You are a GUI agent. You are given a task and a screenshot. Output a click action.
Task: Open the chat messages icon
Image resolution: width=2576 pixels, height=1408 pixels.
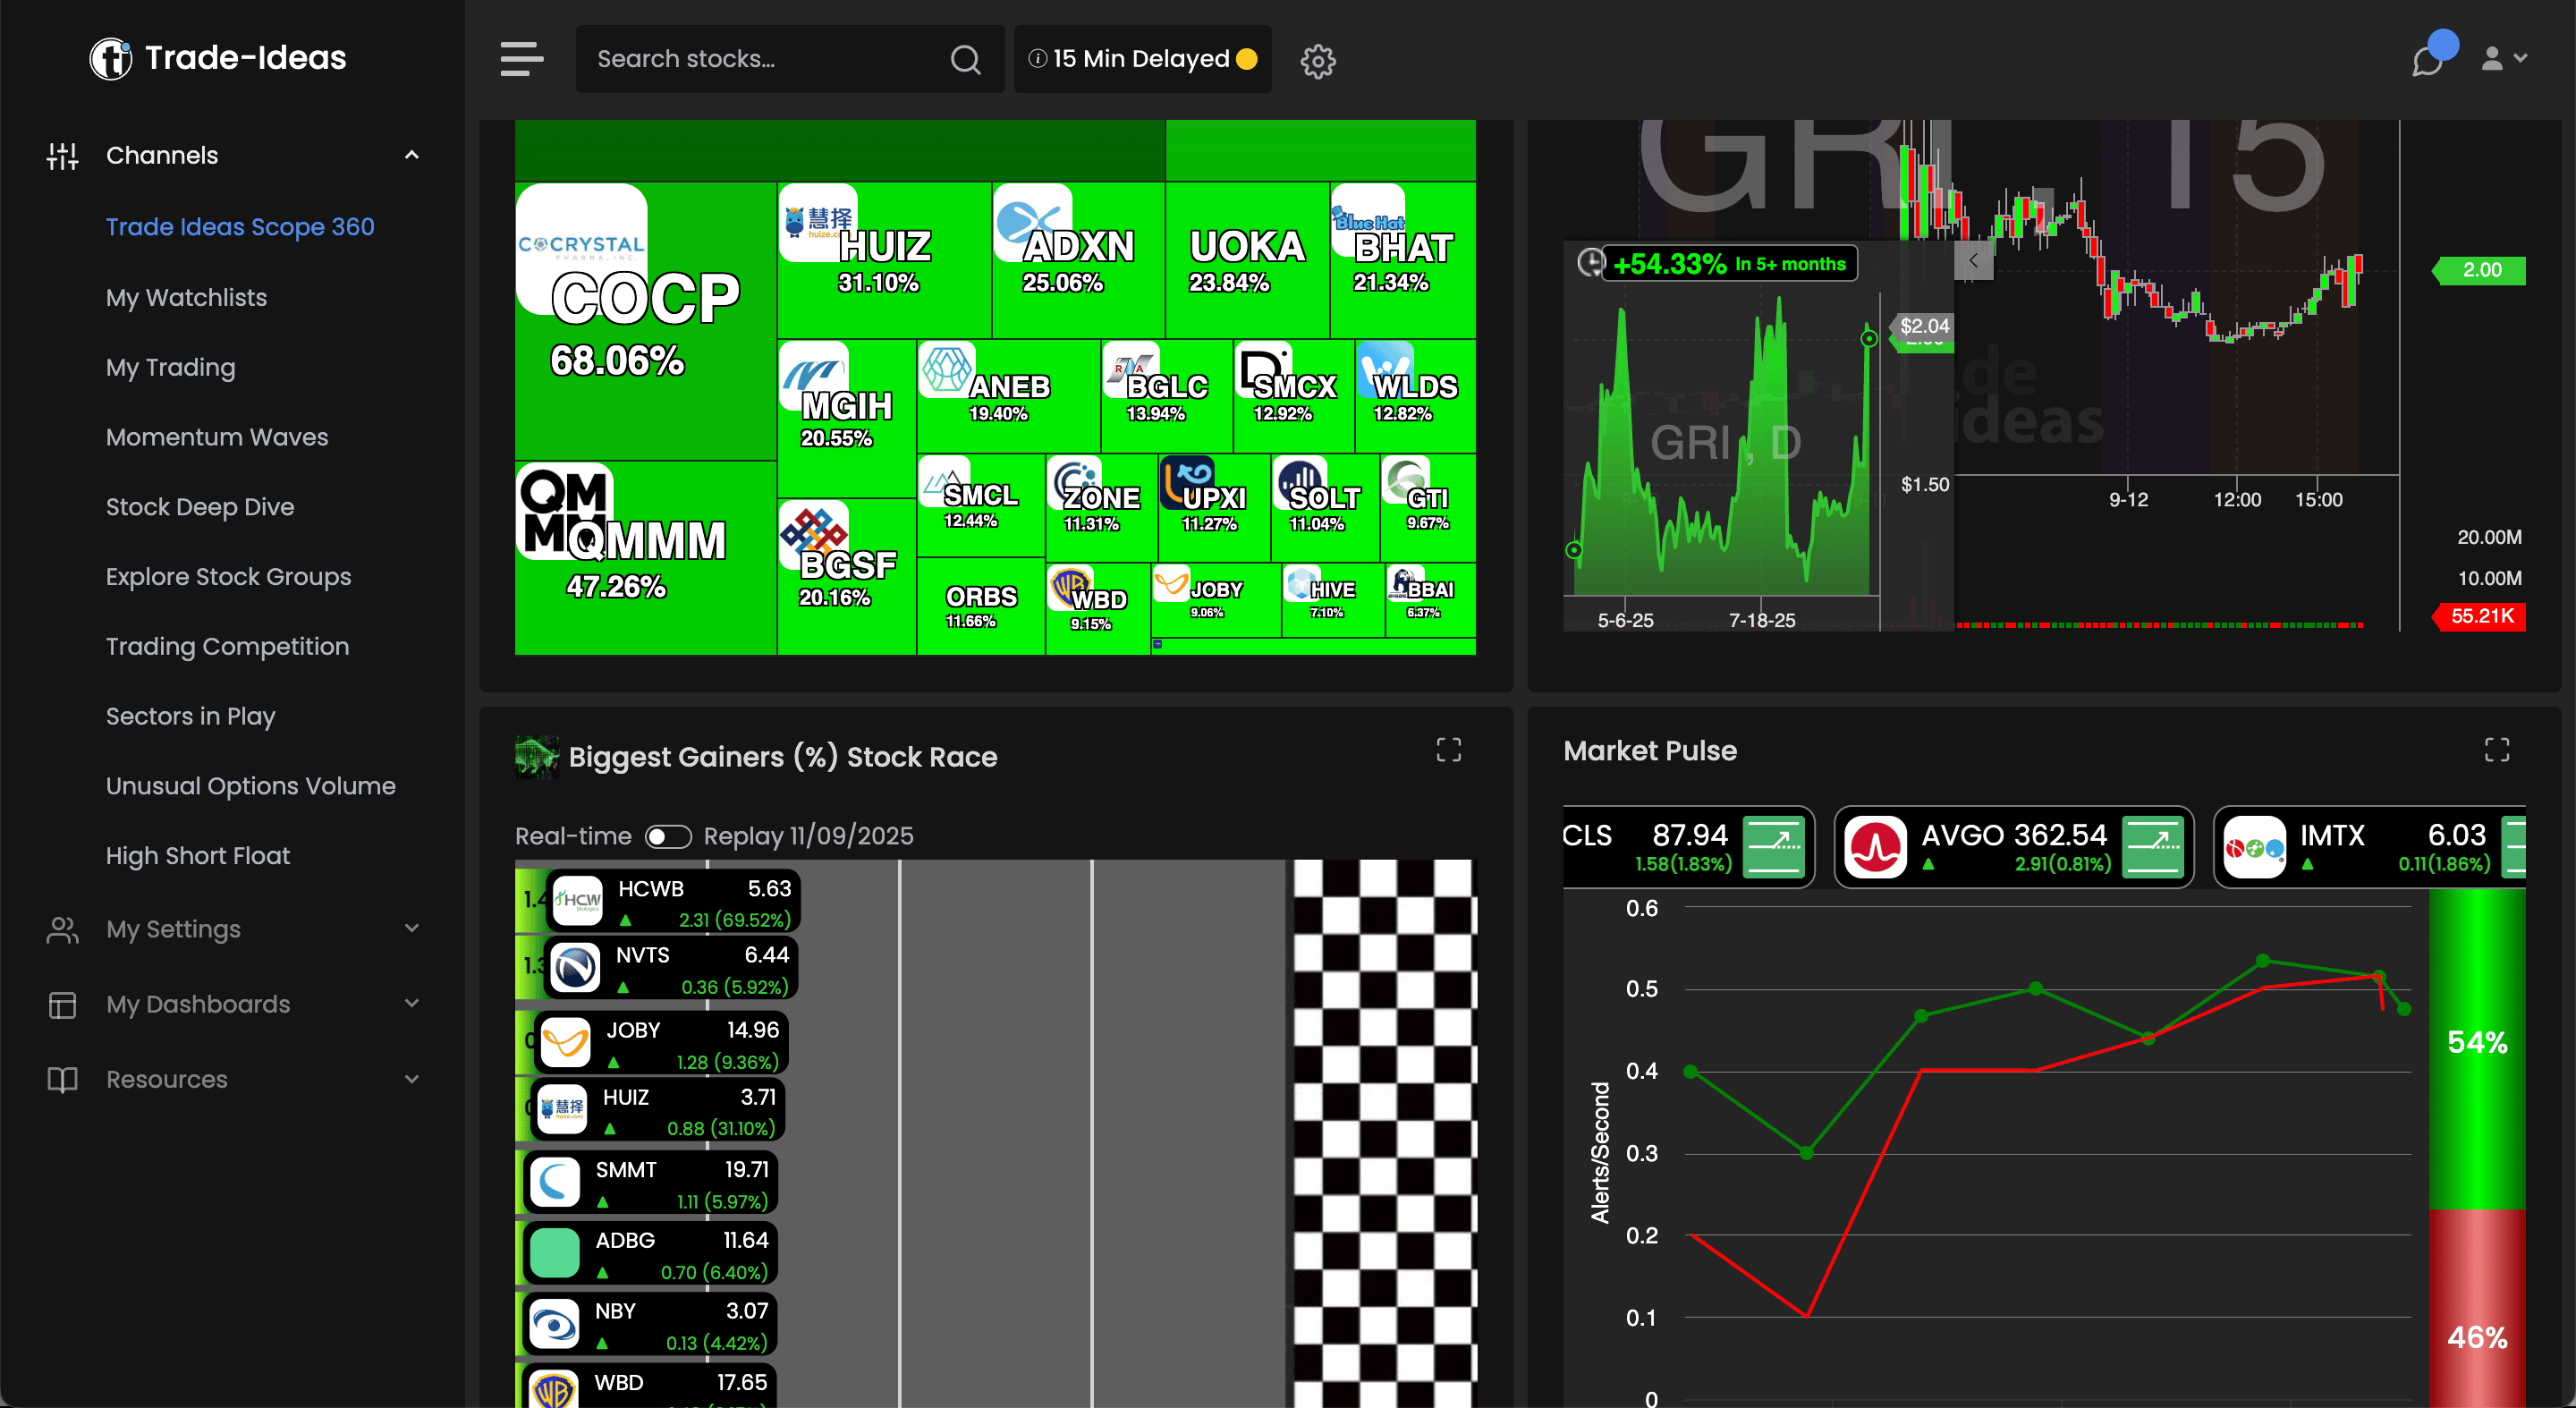pos(2427,61)
